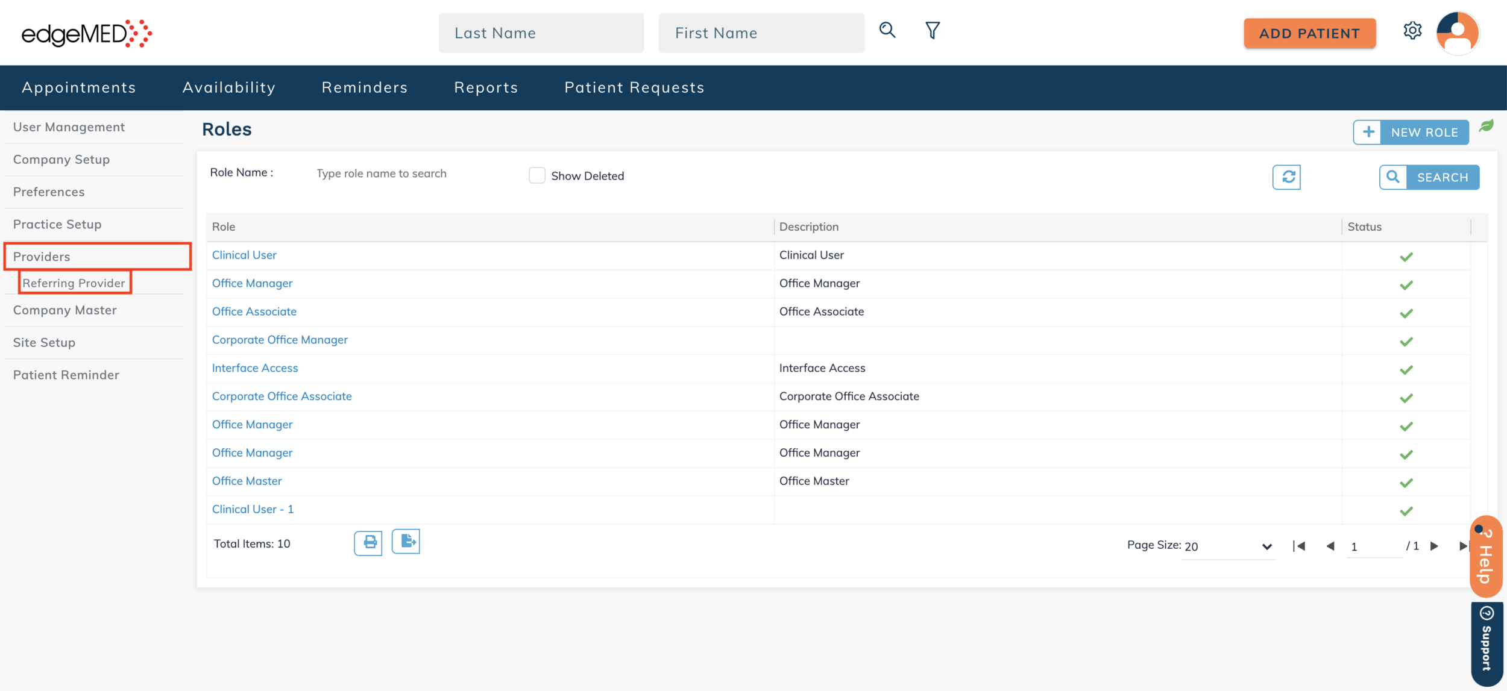Open the orange Help side tab
Viewport: 1507px width, 691px height.
point(1486,555)
